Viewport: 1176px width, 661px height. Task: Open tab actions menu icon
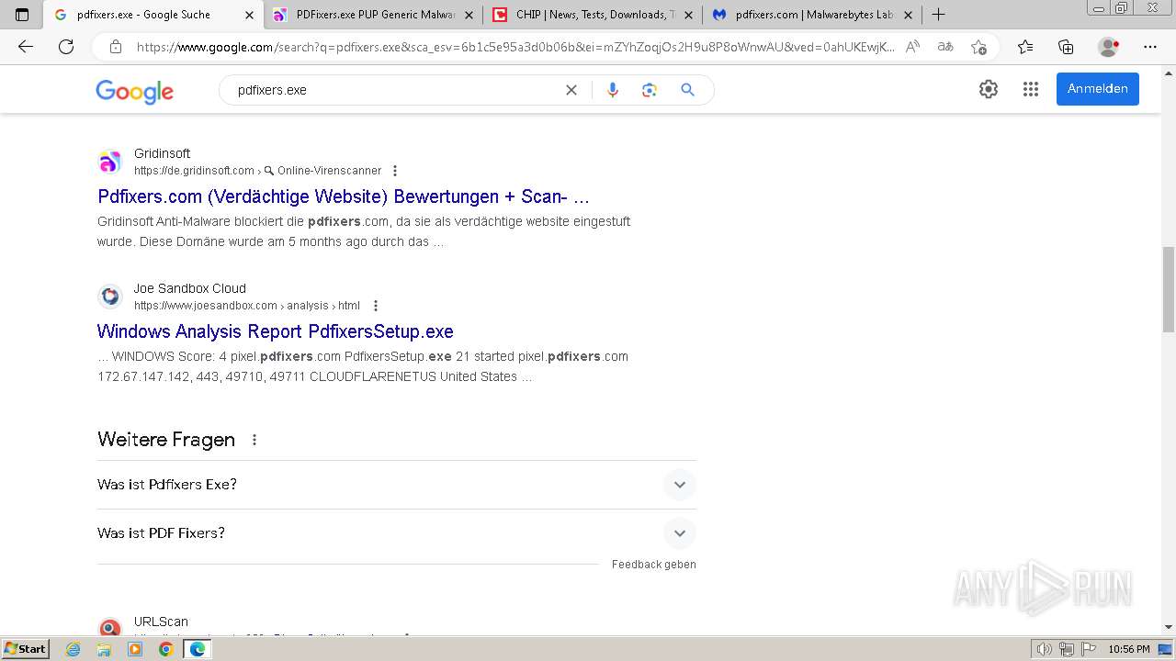coord(22,15)
